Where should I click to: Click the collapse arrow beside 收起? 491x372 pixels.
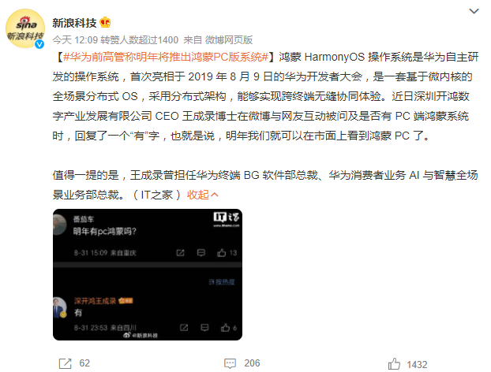pos(215,195)
